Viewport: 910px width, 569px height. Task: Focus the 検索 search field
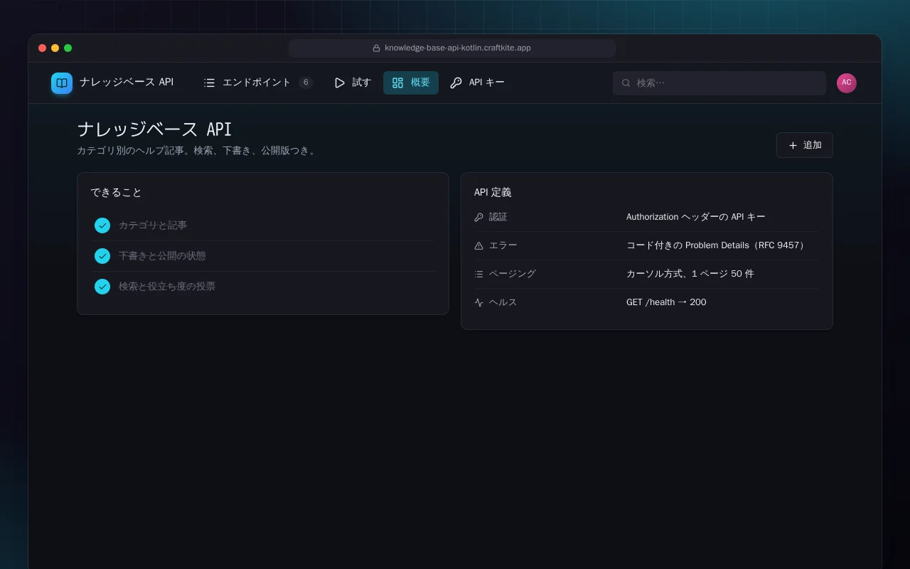tap(719, 83)
